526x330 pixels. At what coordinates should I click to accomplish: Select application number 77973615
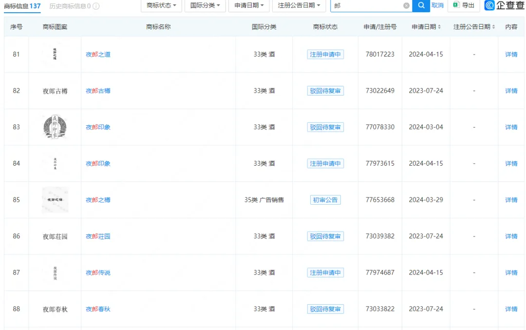[x=380, y=163]
